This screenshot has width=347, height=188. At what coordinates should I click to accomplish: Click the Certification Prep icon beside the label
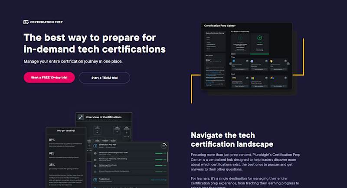tap(26, 22)
